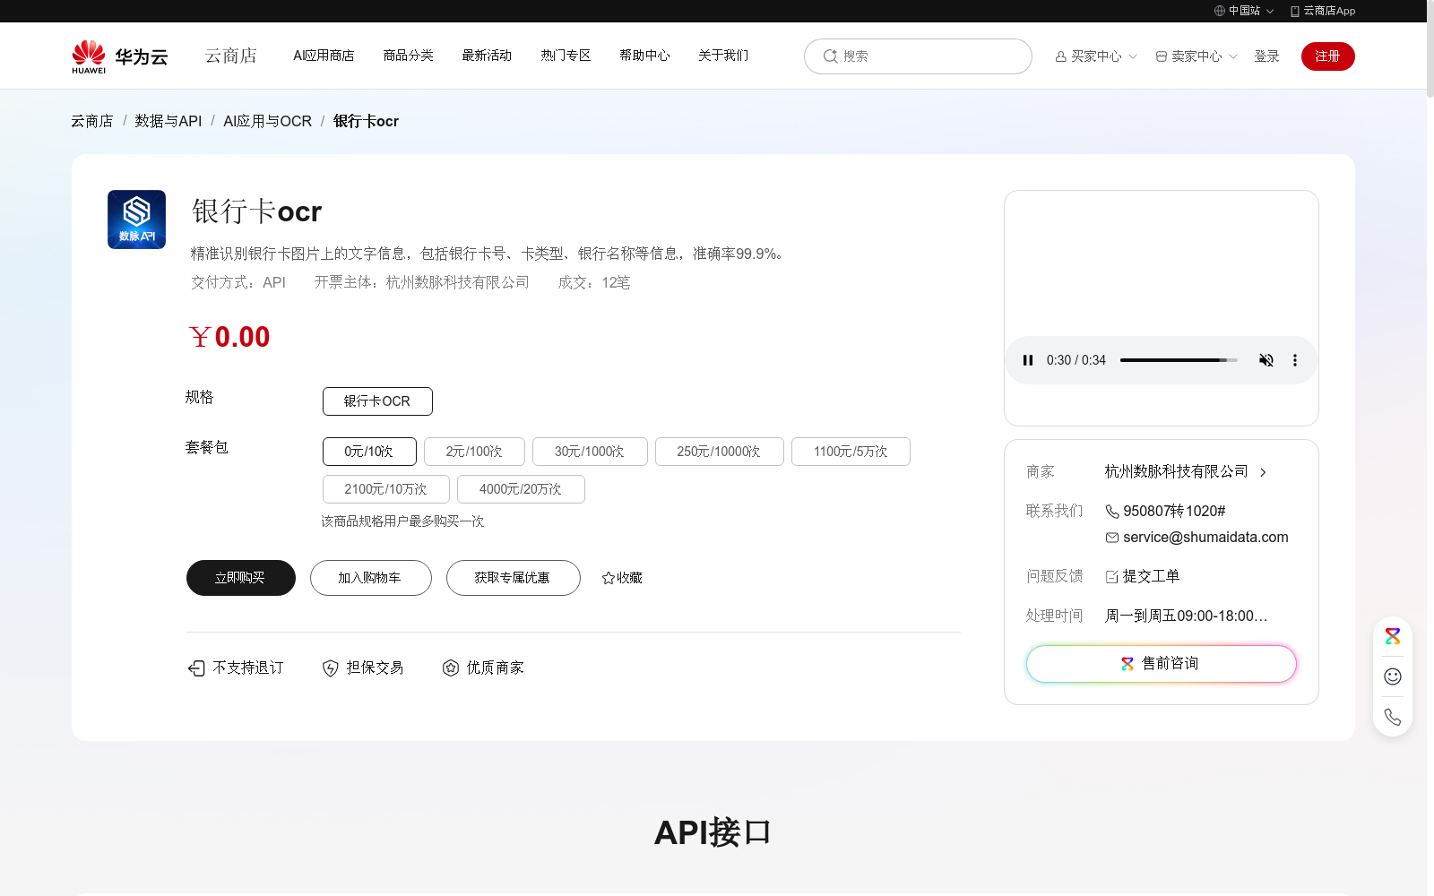Click the mobile icon for 云商店App
Screen dimensions: 1434x896
[x=1295, y=11]
